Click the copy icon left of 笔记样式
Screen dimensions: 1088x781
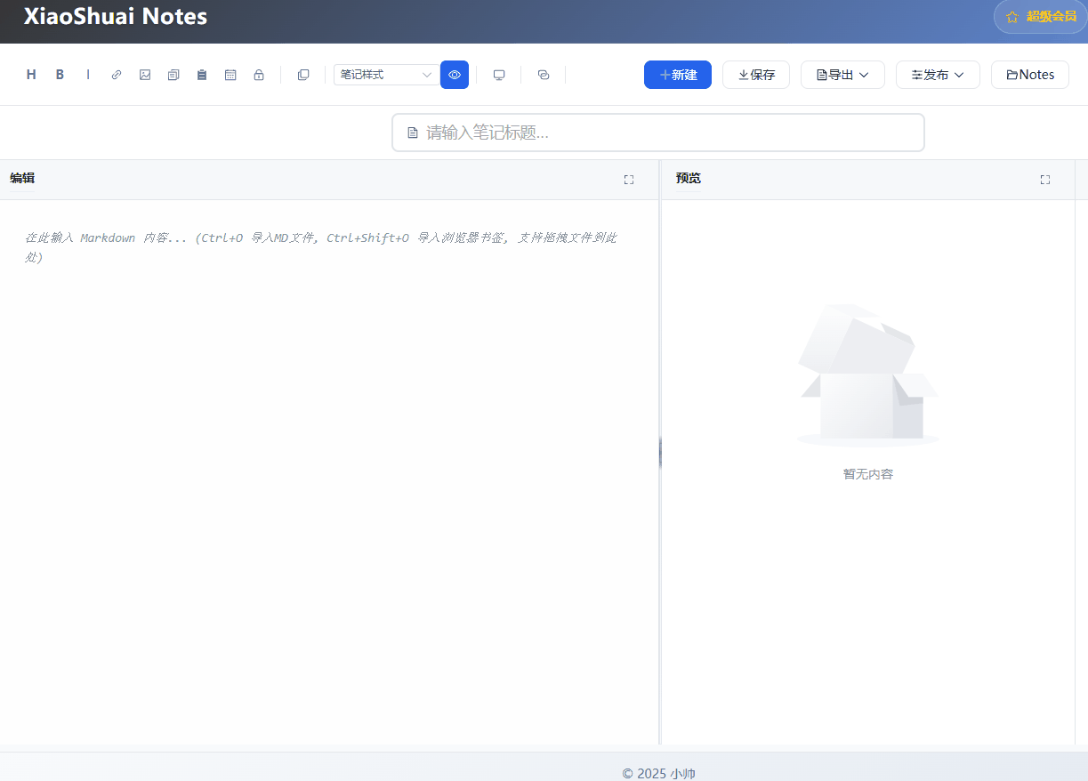(x=303, y=75)
